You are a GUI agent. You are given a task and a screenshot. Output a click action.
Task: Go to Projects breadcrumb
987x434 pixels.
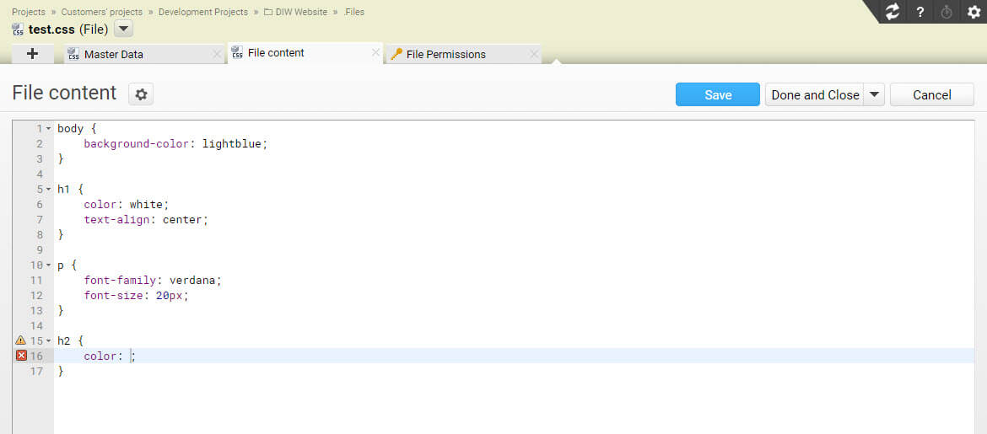29,12
